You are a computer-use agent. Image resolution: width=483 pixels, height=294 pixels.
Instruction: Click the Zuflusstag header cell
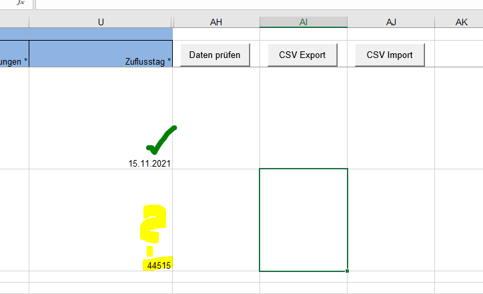(x=101, y=53)
